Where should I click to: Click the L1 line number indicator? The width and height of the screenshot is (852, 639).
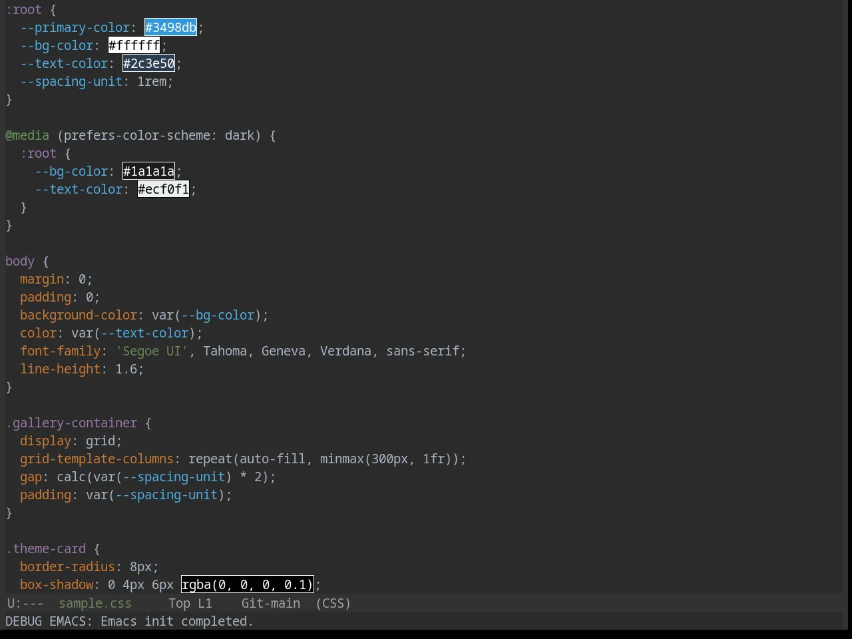pos(205,603)
